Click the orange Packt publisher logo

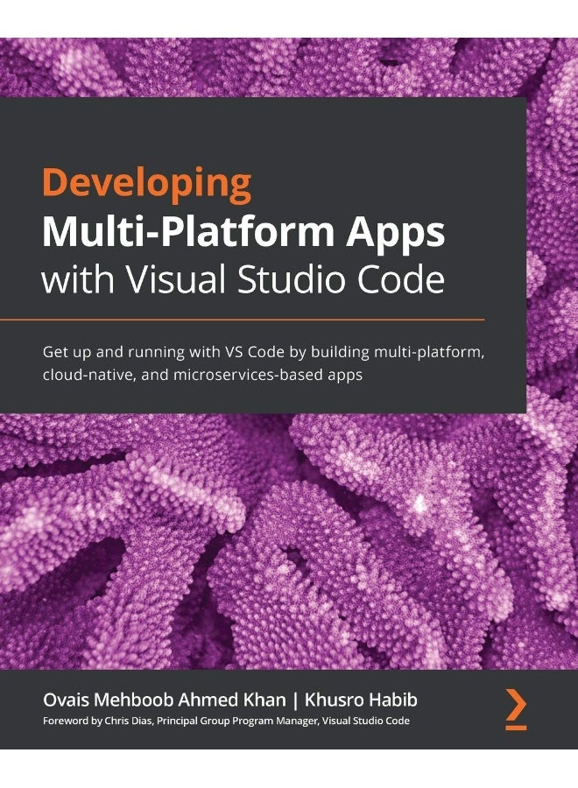[x=516, y=709]
